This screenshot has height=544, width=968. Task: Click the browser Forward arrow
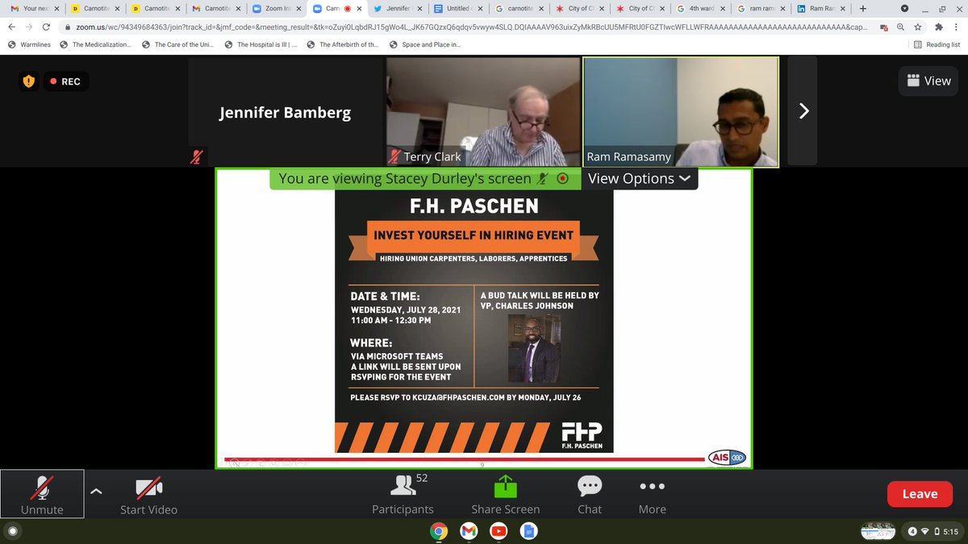[x=31, y=27]
